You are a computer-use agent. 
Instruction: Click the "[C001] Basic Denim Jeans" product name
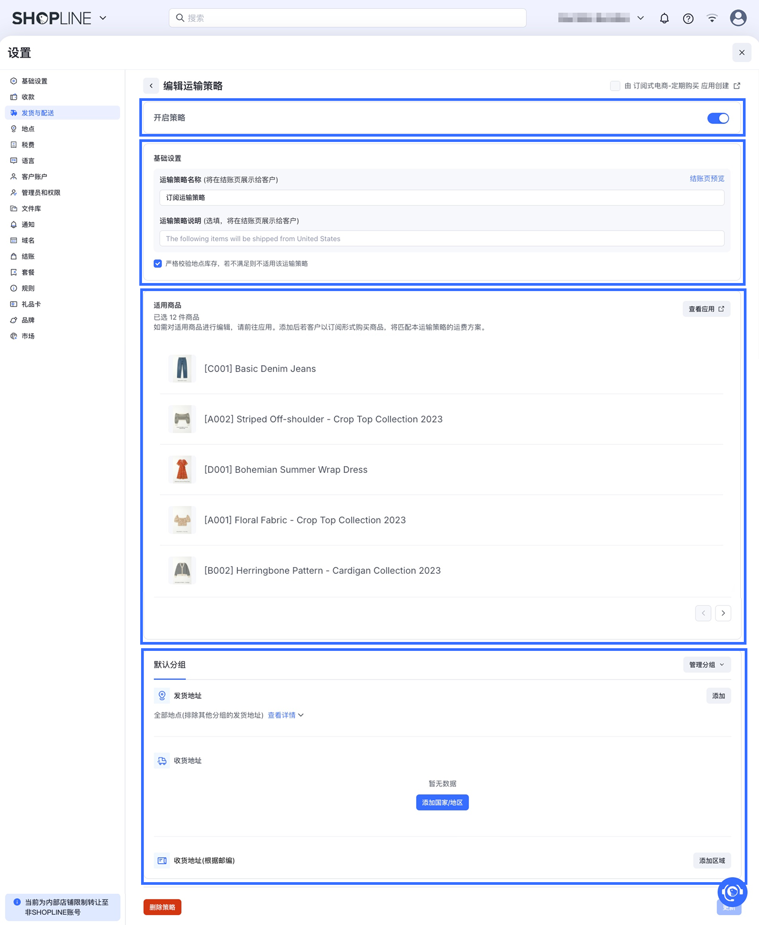[x=260, y=369]
